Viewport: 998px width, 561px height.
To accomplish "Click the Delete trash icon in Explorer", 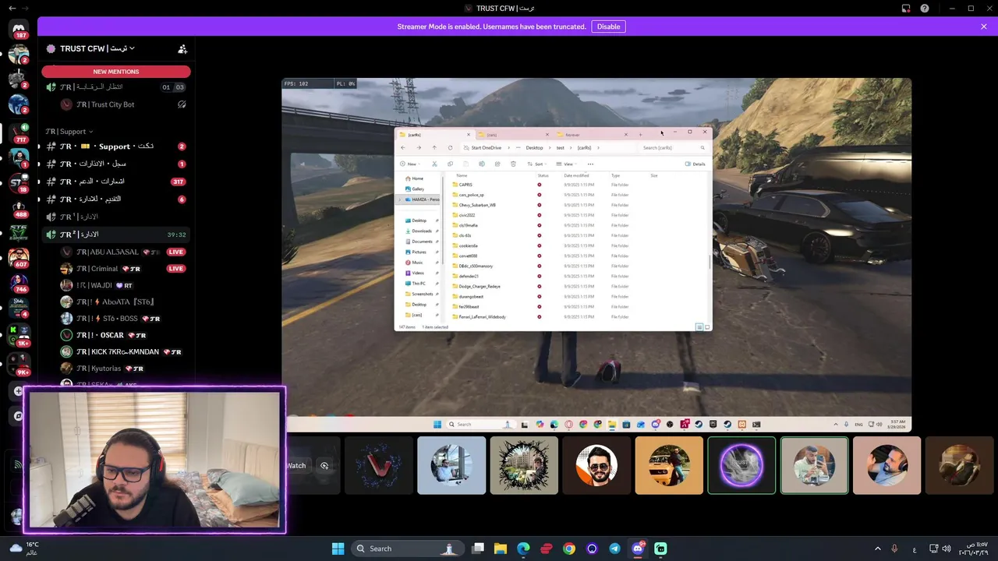I will tap(513, 164).
